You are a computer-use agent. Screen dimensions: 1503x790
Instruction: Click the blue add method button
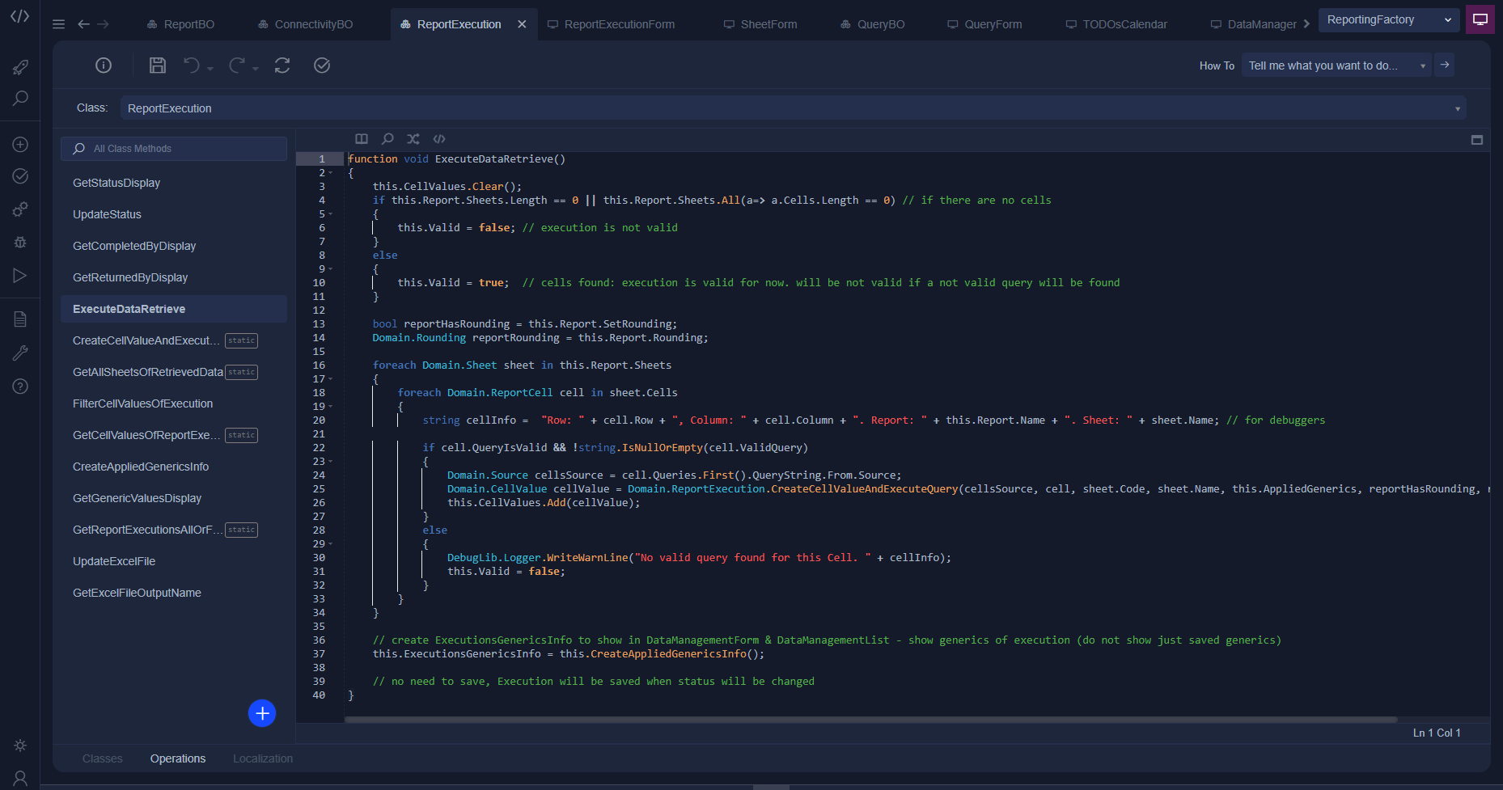click(x=262, y=713)
